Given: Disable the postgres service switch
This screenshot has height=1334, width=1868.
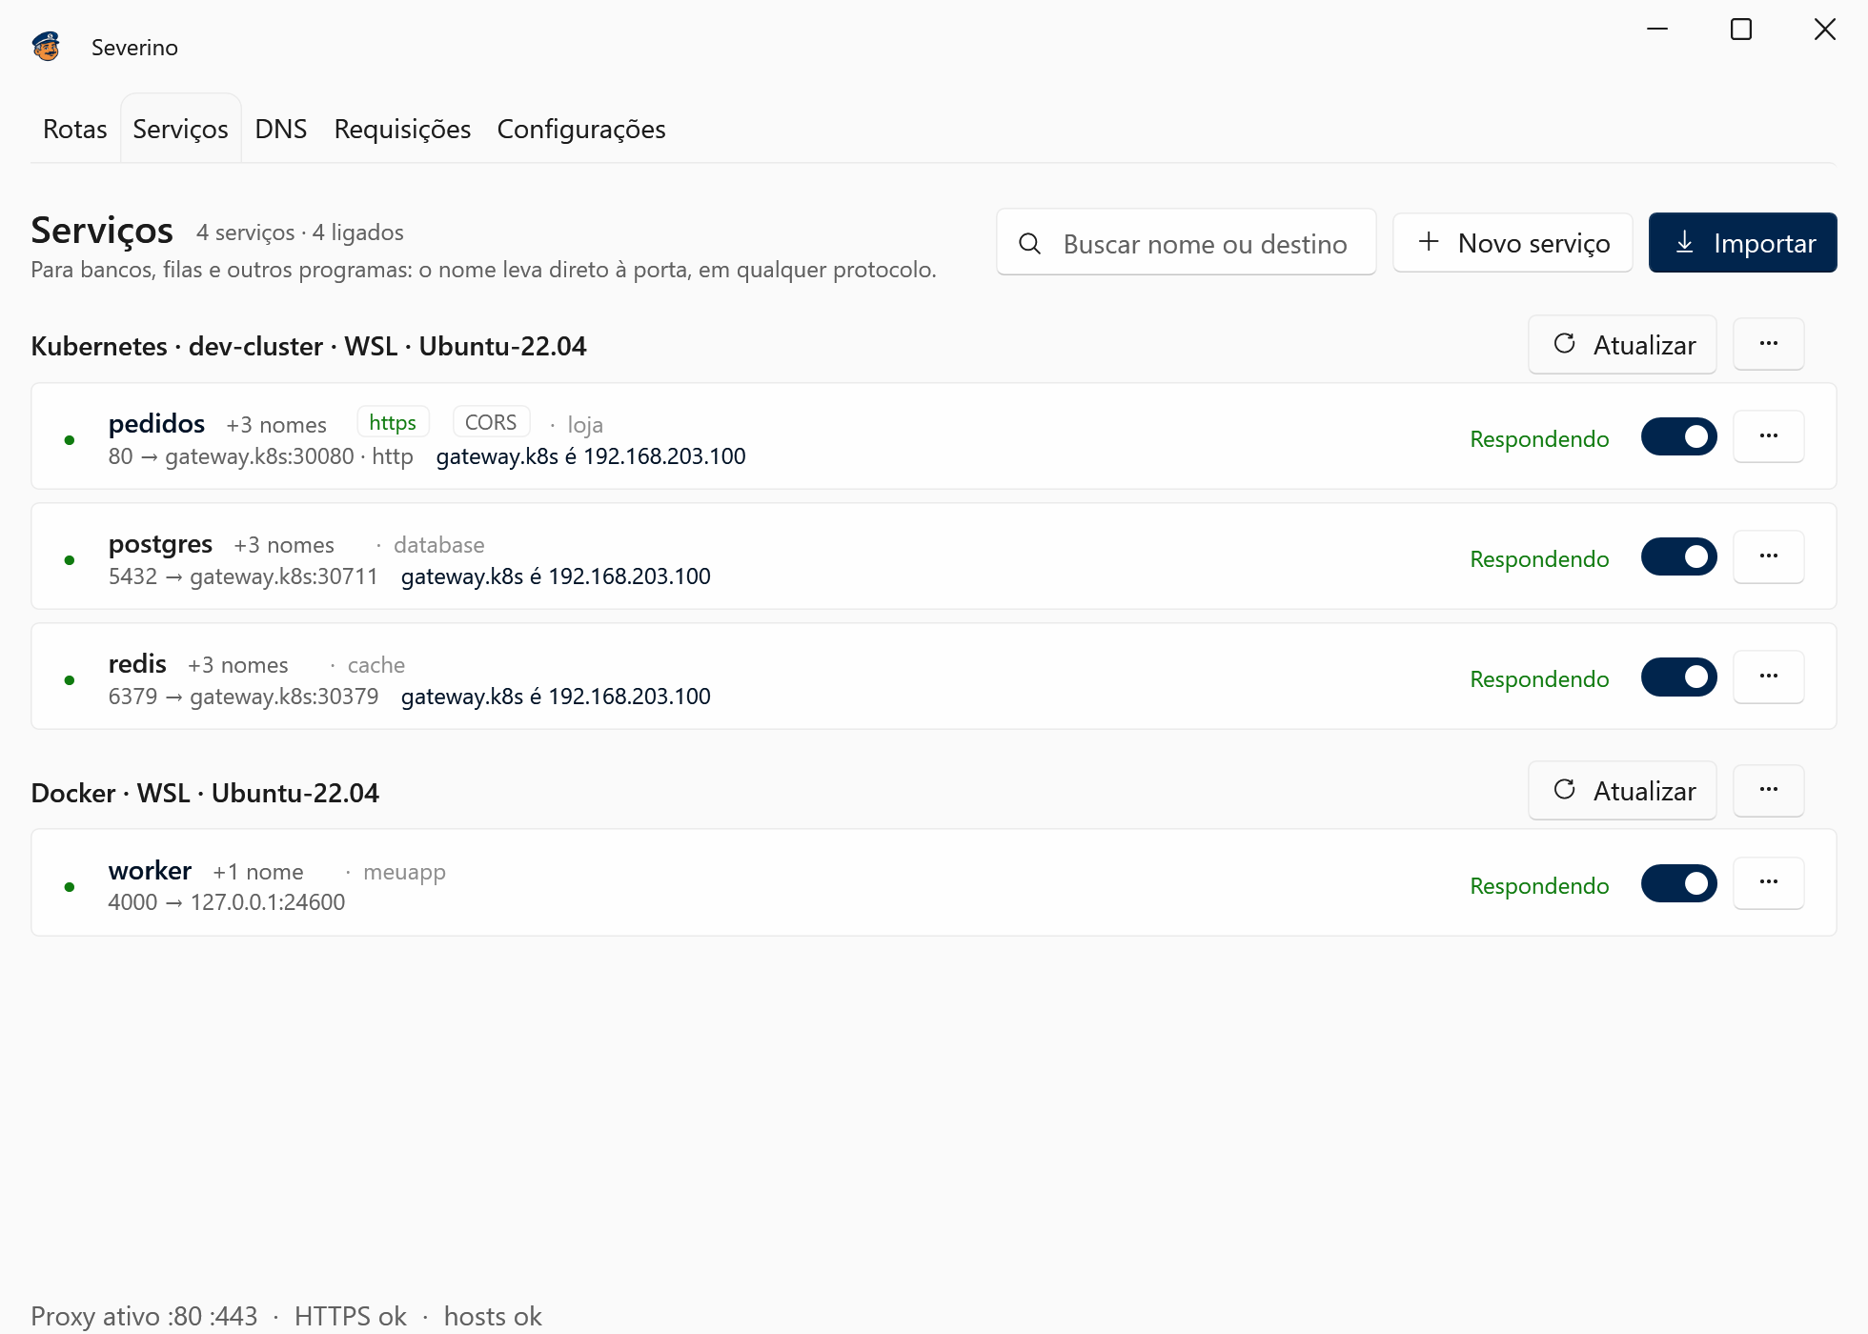Looking at the screenshot, I should (1678, 556).
